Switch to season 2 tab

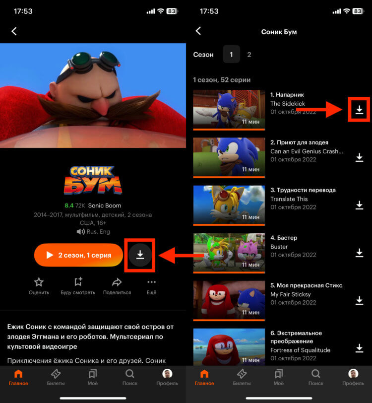coord(249,55)
